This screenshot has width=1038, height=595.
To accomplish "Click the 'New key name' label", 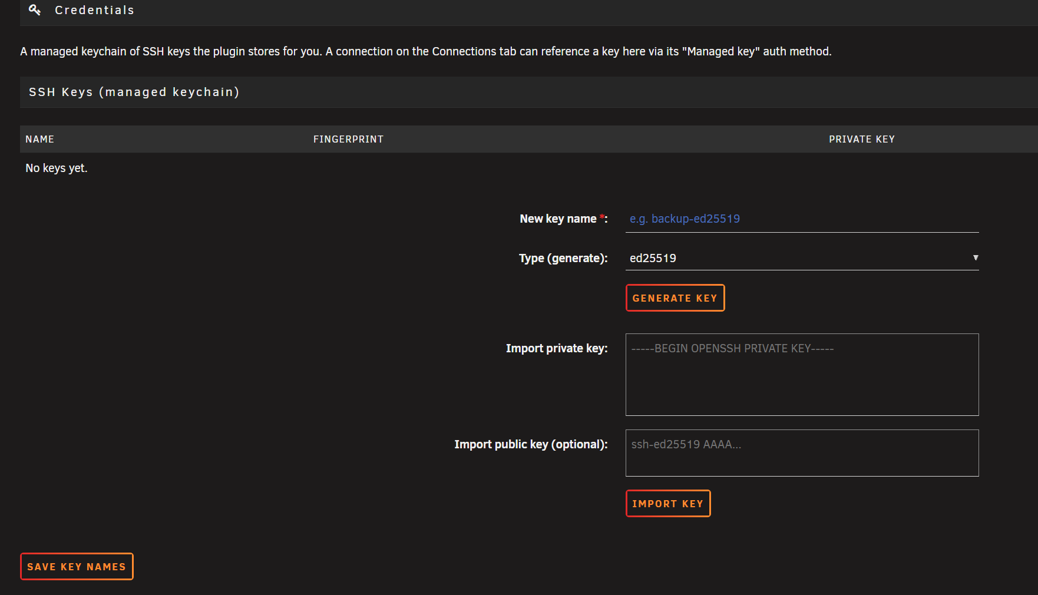I will pos(563,219).
